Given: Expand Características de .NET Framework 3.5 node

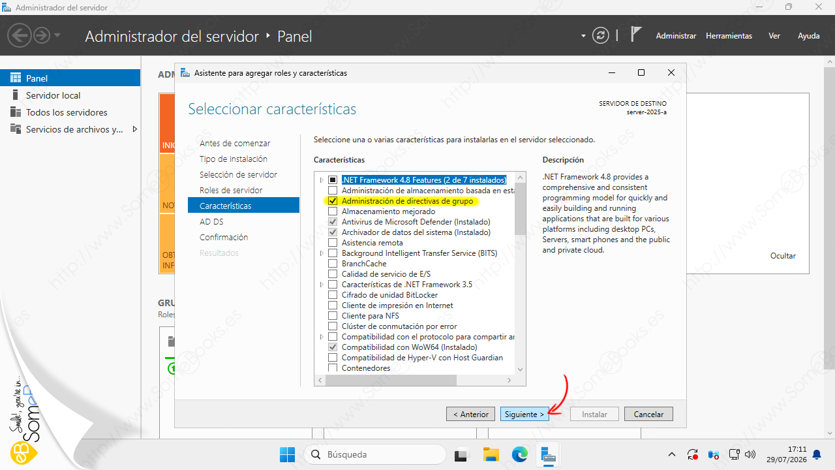Looking at the screenshot, I should [x=322, y=285].
